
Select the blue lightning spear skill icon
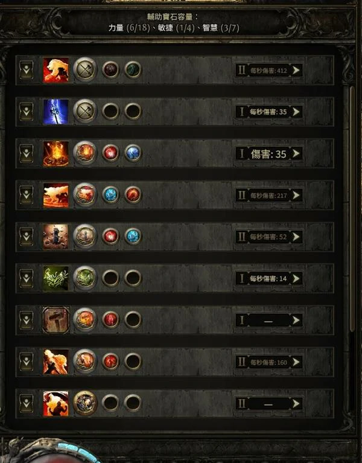pyautogui.click(x=56, y=112)
